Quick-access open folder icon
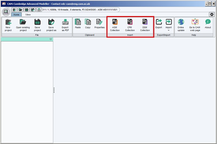Screen dimensions: 217x144 20,10
